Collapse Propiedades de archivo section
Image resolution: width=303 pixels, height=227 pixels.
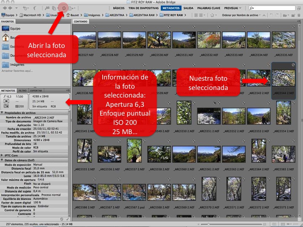point(2,113)
